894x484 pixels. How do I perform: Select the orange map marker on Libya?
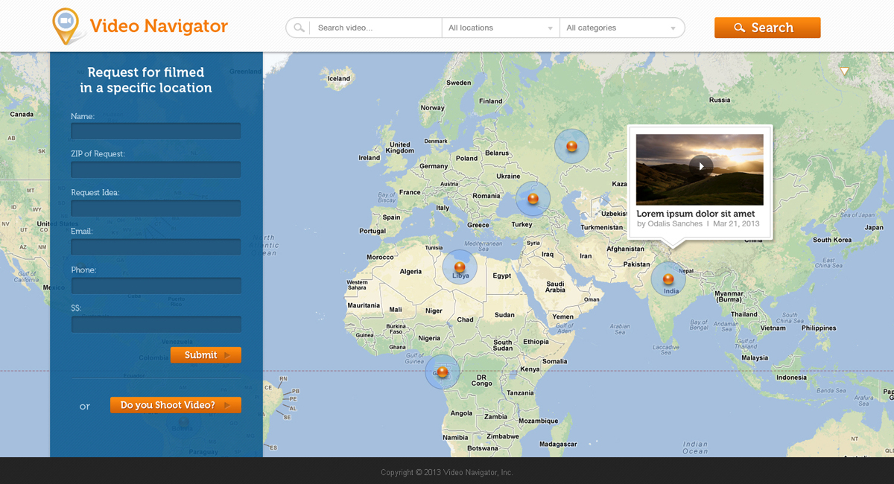click(460, 267)
